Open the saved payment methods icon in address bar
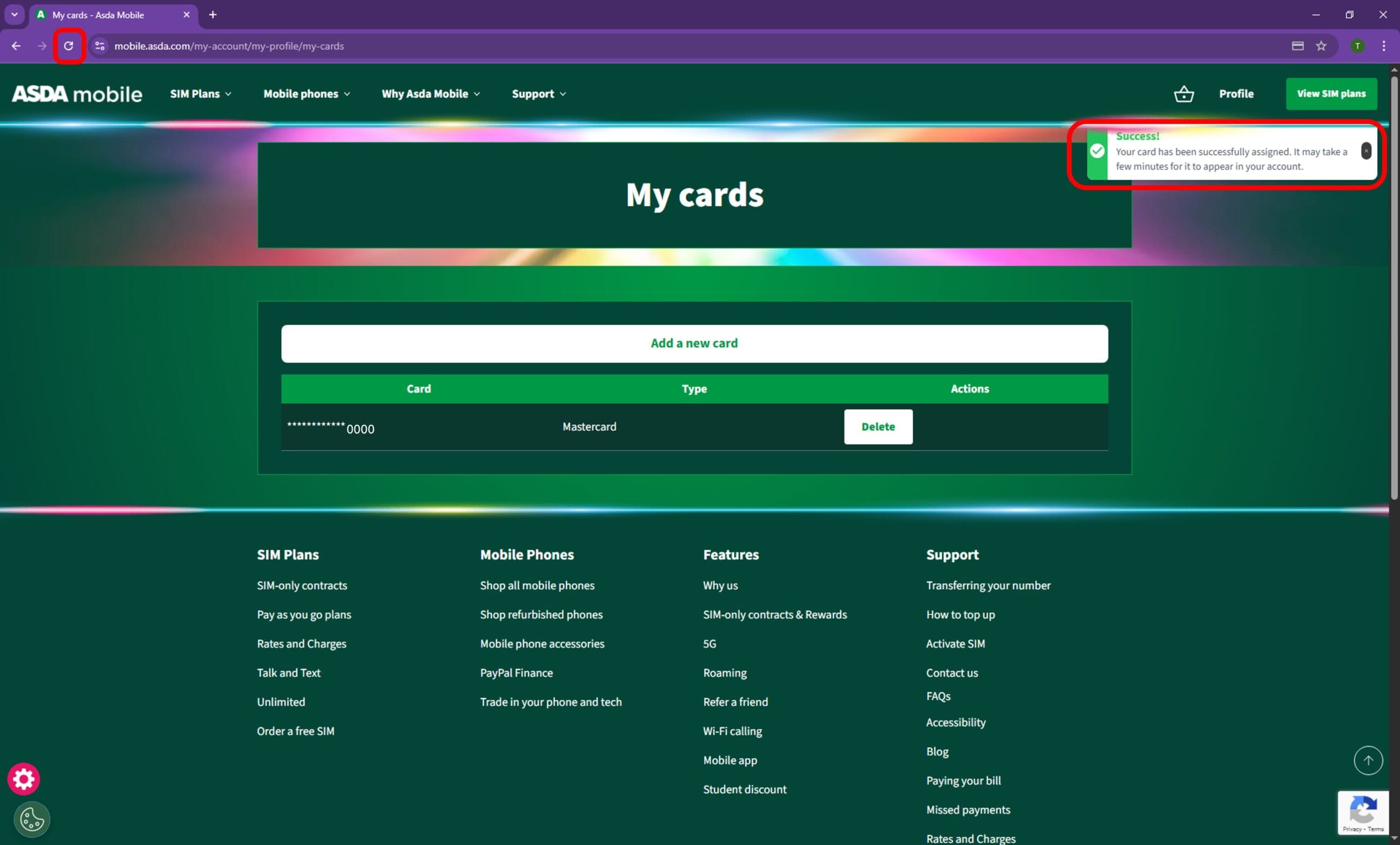 pyautogui.click(x=1297, y=46)
